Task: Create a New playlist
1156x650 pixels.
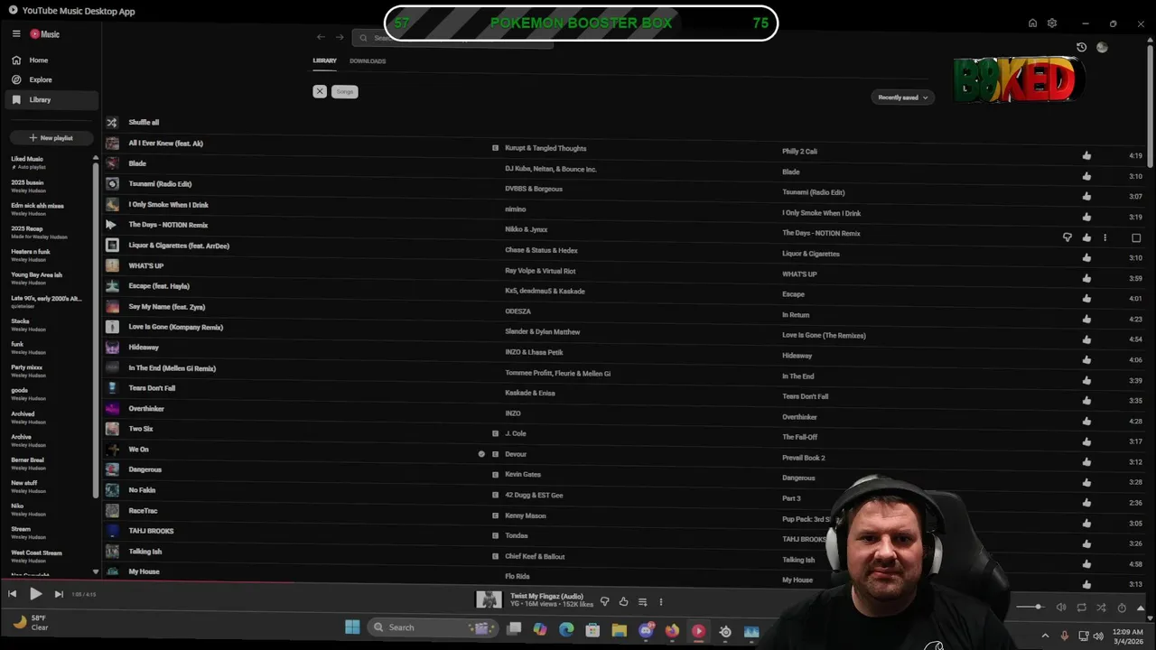Action: tap(51, 137)
